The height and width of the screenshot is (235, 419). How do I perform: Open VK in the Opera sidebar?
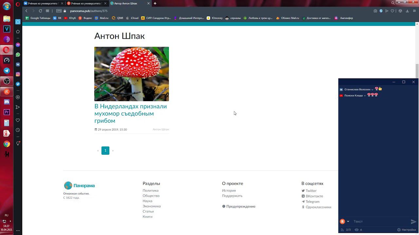[18, 64]
